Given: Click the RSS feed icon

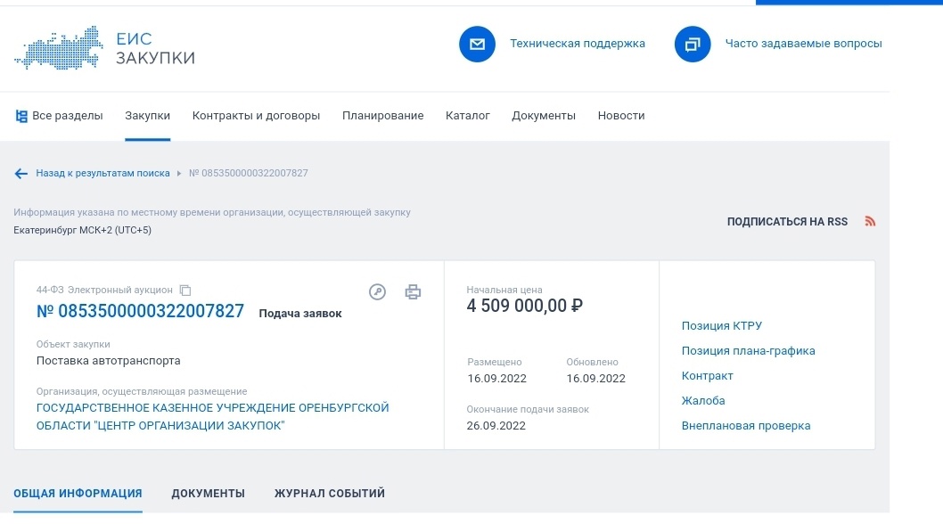Looking at the screenshot, I should 870,222.
